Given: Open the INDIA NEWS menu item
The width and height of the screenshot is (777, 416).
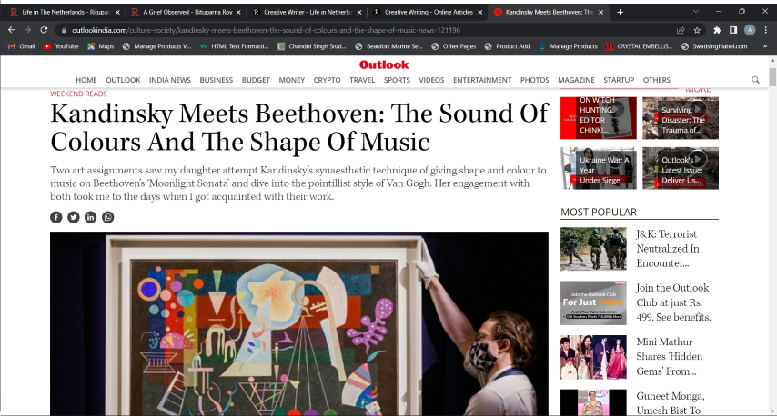Looking at the screenshot, I should tap(170, 80).
